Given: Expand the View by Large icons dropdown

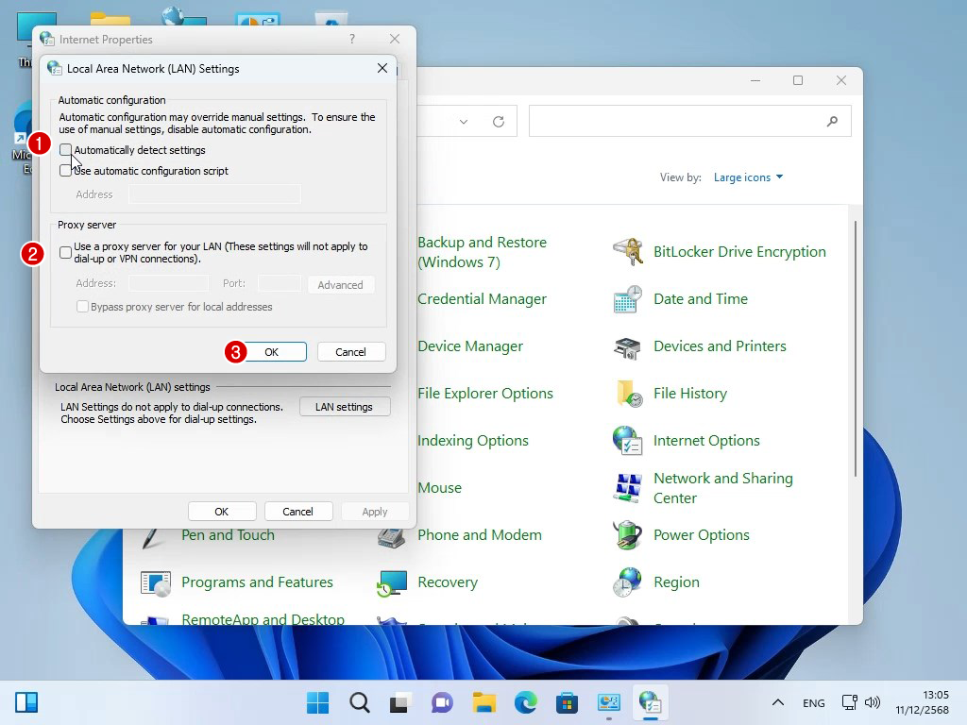Looking at the screenshot, I should [x=748, y=177].
